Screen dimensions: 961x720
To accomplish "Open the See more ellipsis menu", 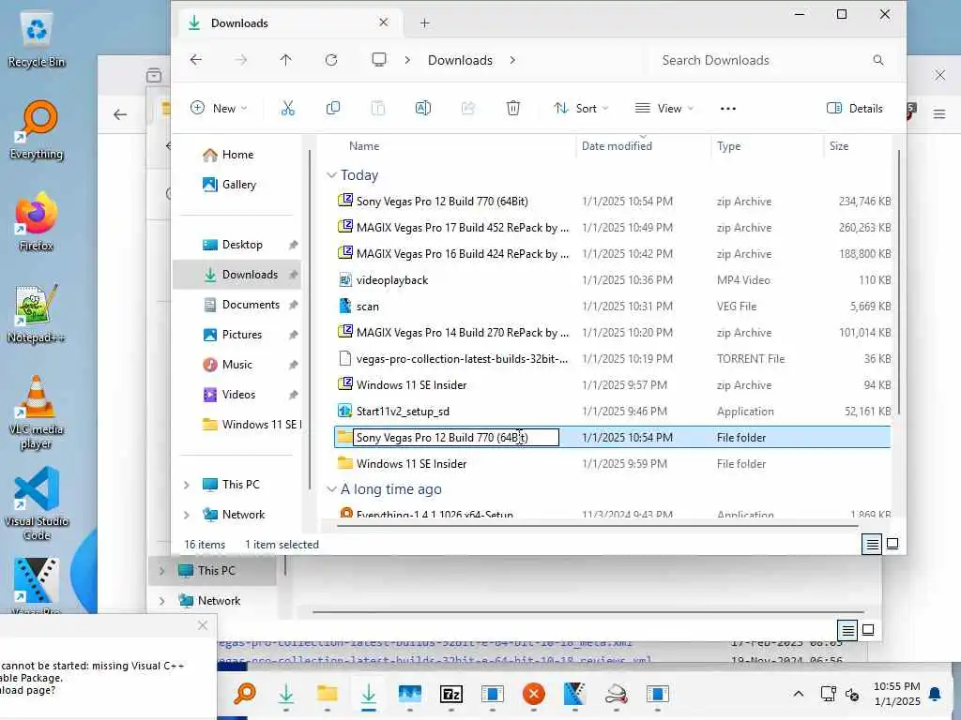I will pos(728,109).
